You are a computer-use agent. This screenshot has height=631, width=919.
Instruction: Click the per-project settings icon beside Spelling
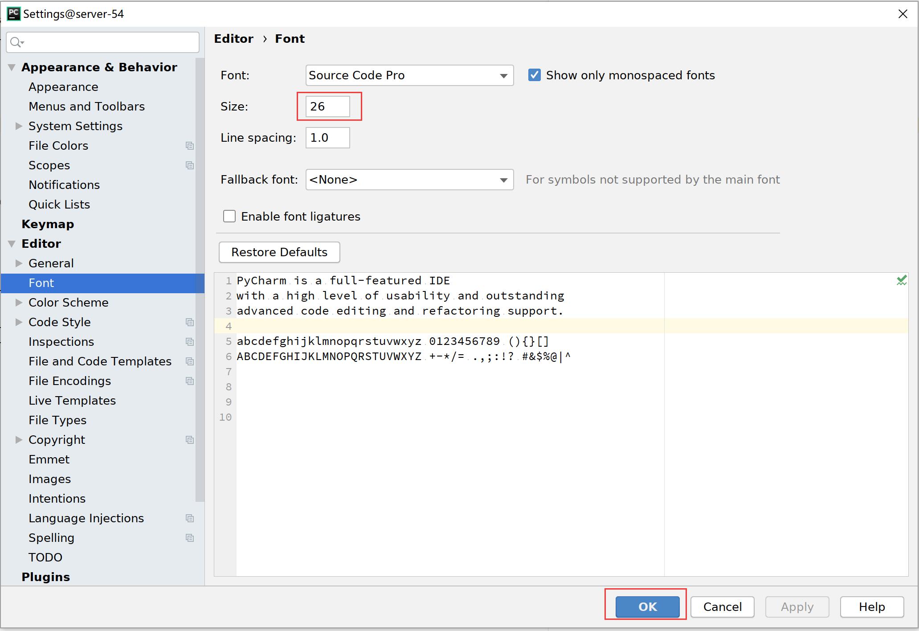coord(189,538)
